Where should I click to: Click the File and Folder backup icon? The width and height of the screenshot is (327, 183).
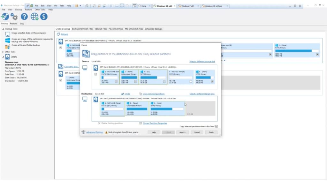[8, 46]
